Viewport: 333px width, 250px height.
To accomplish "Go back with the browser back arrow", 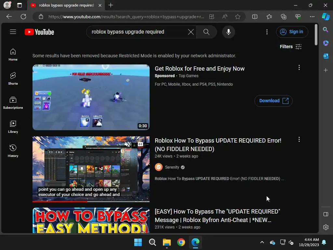I will coord(9,17).
